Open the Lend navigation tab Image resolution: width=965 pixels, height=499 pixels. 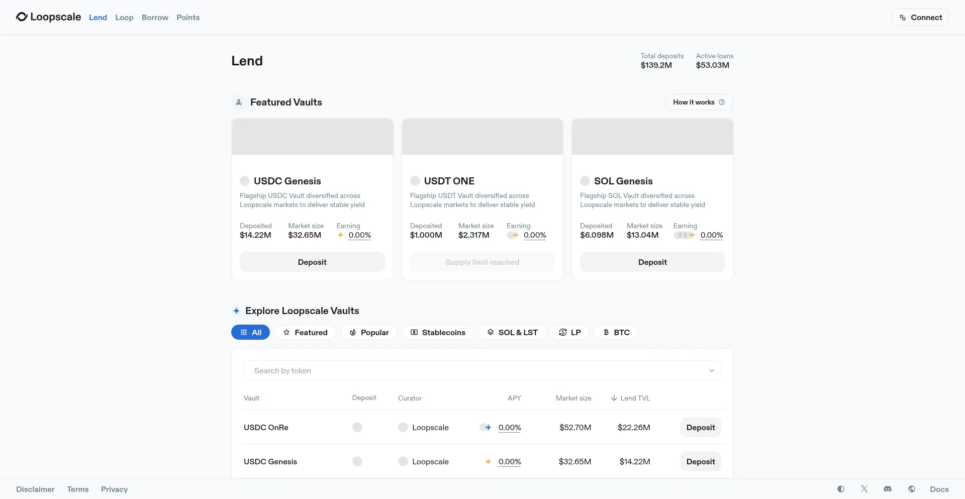pos(98,17)
